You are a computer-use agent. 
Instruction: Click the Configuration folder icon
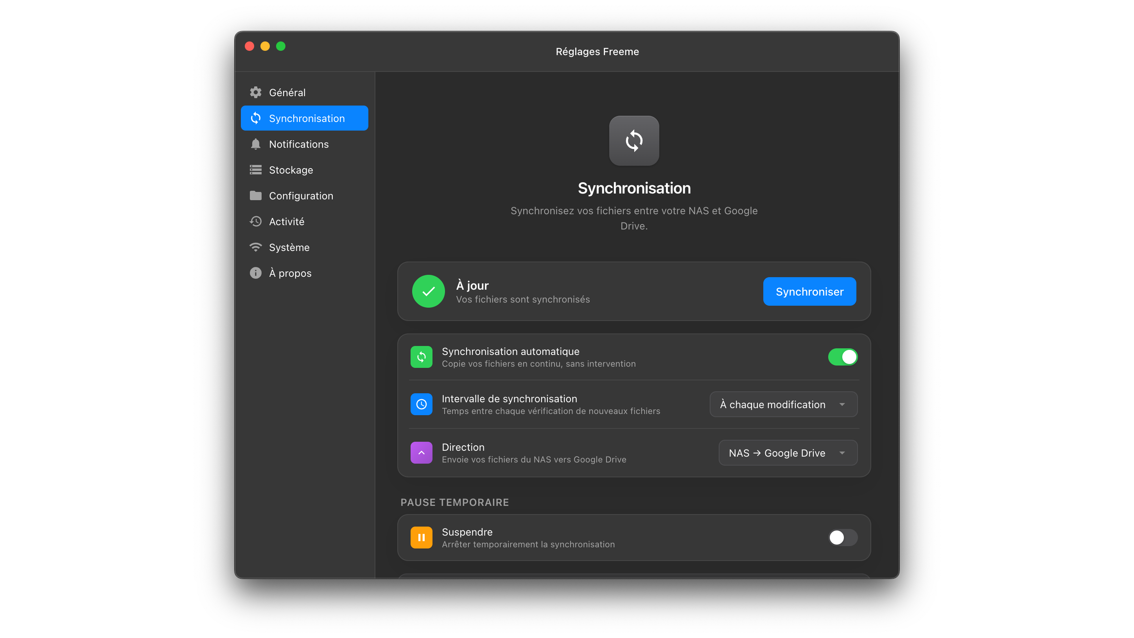coord(255,196)
